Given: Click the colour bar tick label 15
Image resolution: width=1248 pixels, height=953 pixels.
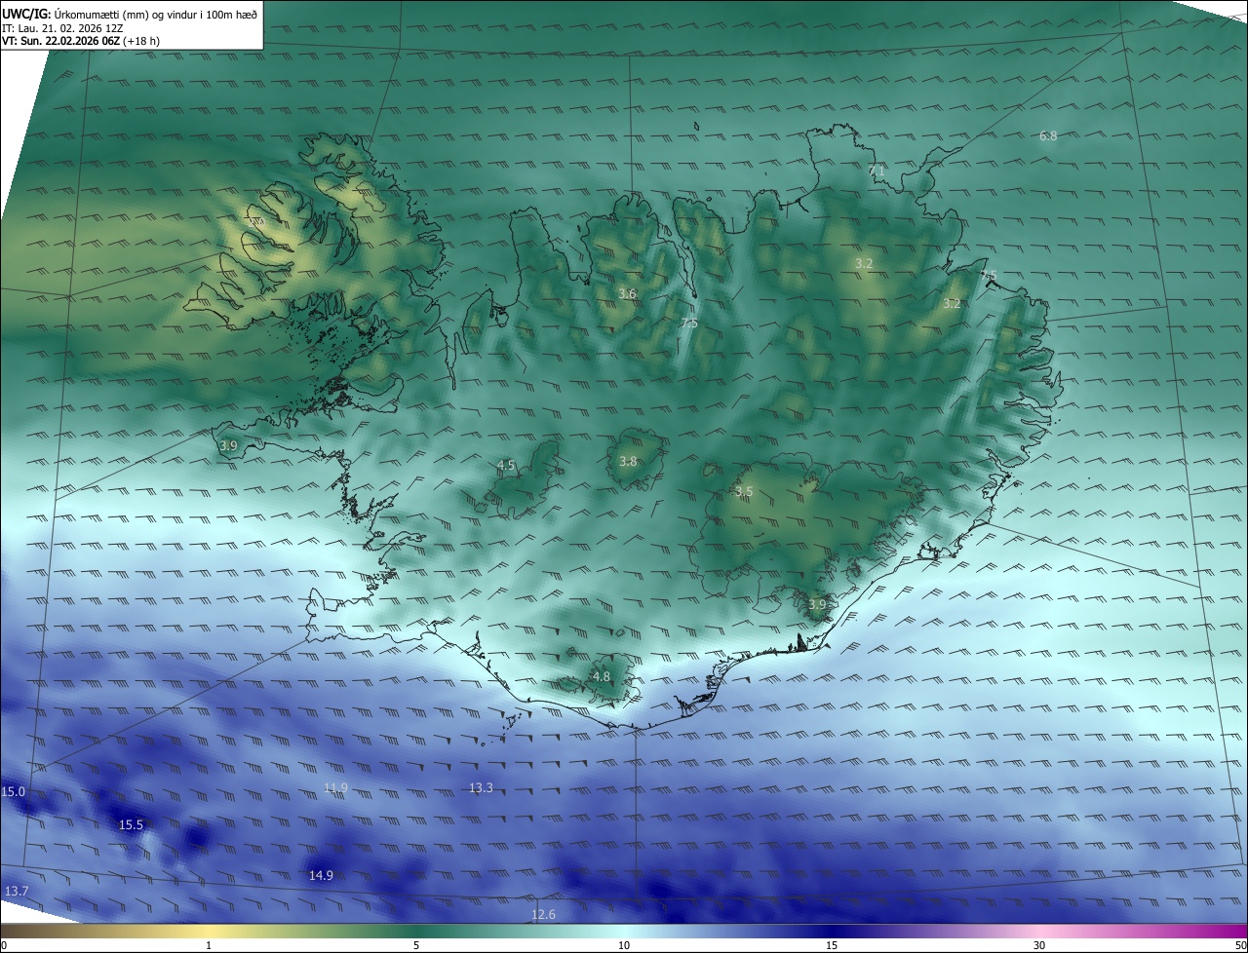Looking at the screenshot, I should coord(832,945).
